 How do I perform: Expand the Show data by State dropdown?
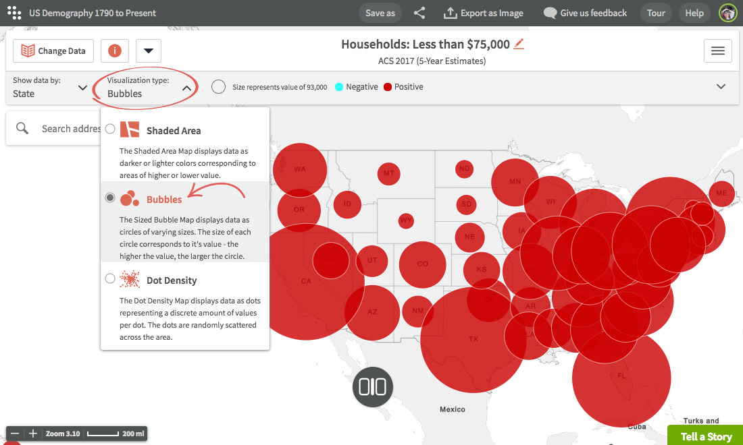click(50, 88)
